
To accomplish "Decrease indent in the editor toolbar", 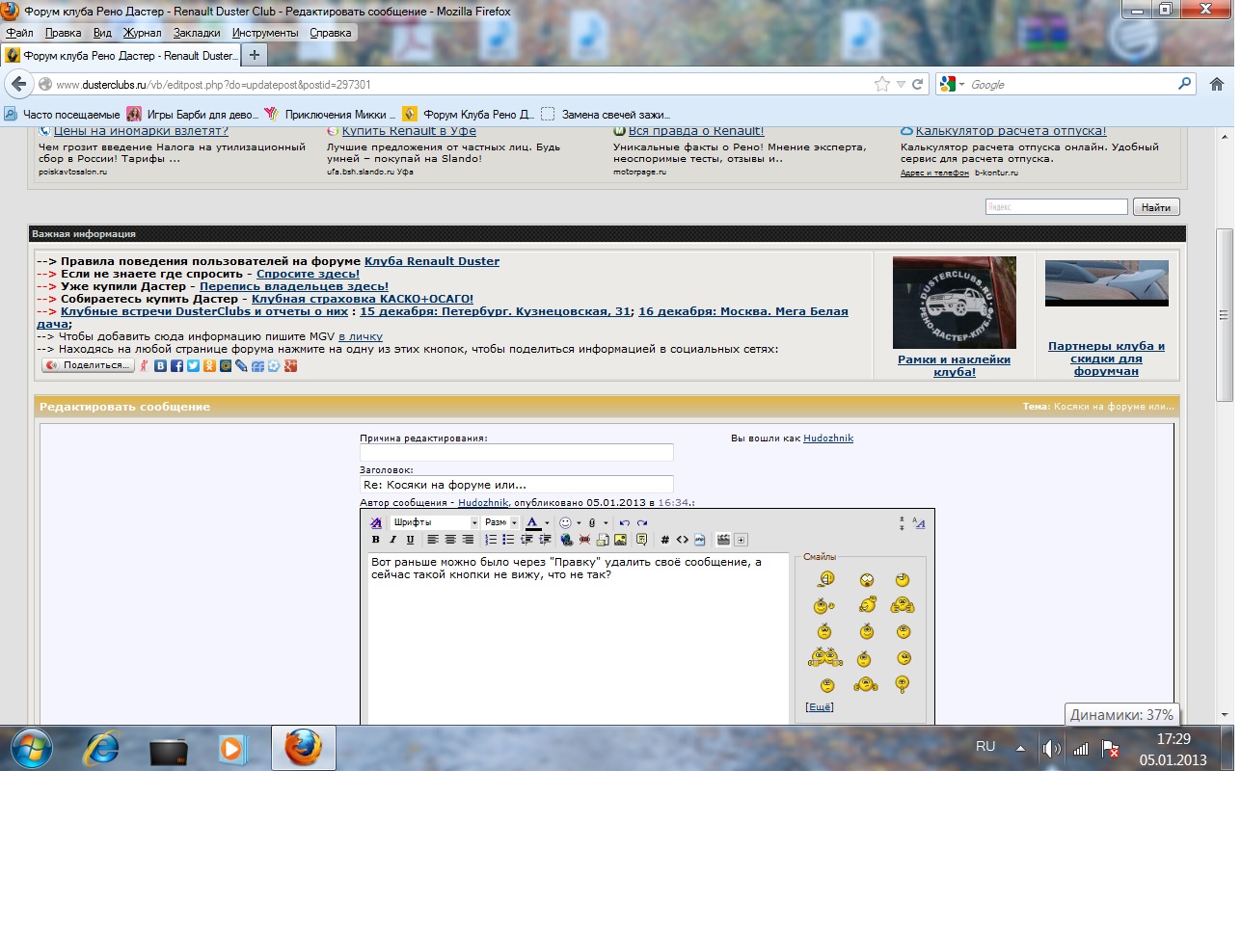I will 526,540.
